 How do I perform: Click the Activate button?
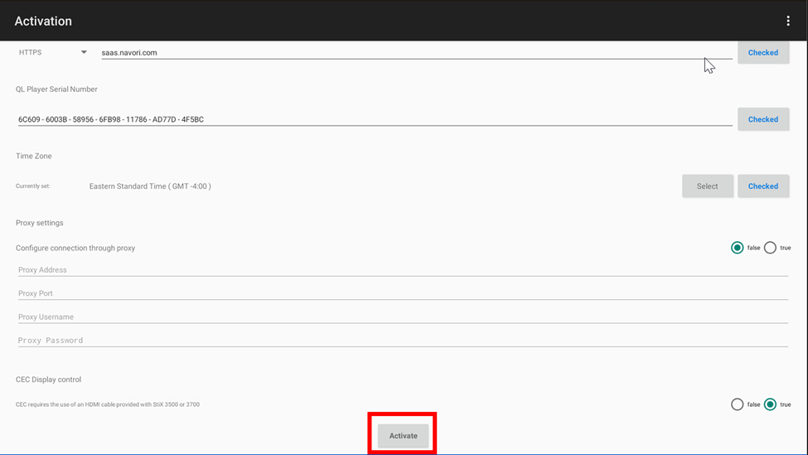(403, 436)
